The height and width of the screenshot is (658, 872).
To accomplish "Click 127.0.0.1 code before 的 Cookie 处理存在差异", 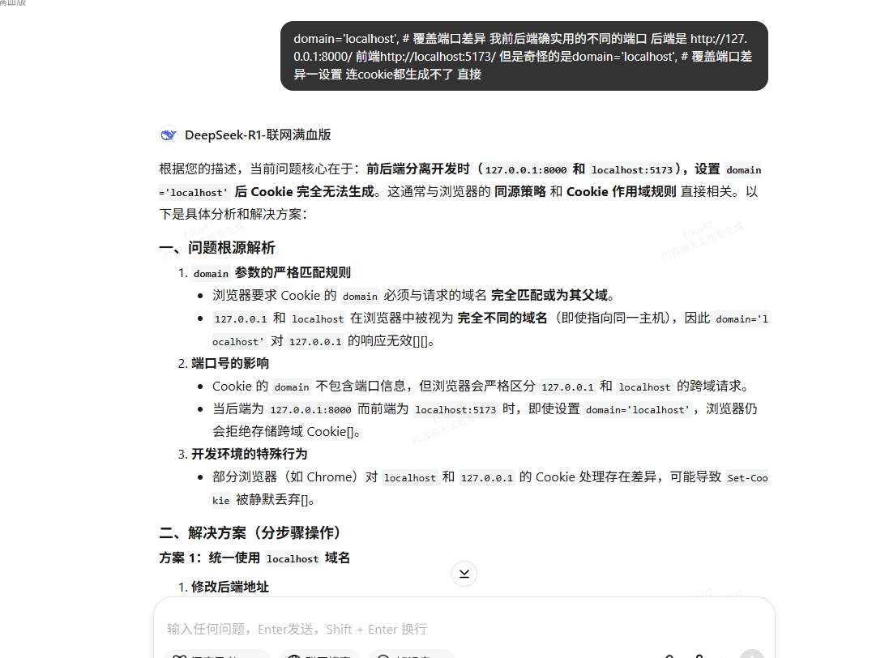I will pyautogui.click(x=487, y=478).
